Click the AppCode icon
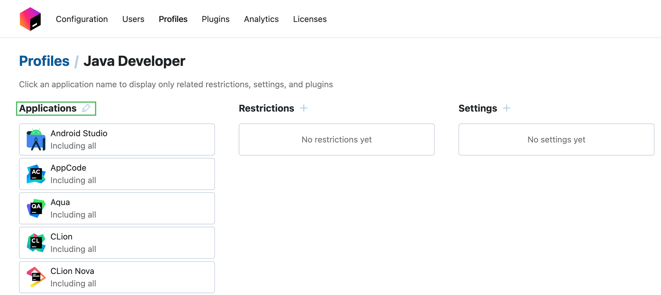The height and width of the screenshot is (295, 661). pyautogui.click(x=36, y=174)
